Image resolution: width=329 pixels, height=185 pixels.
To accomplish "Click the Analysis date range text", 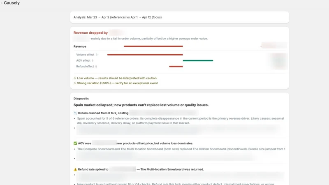I will click(x=118, y=17).
